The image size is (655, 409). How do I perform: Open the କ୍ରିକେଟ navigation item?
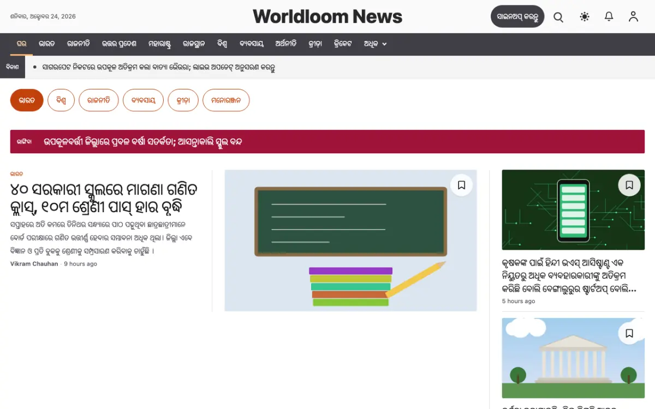(x=343, y=44)
